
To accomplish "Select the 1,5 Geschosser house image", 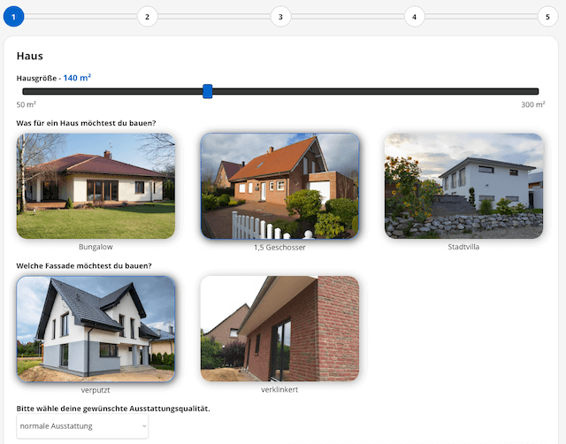I will (x=279, y=186).
